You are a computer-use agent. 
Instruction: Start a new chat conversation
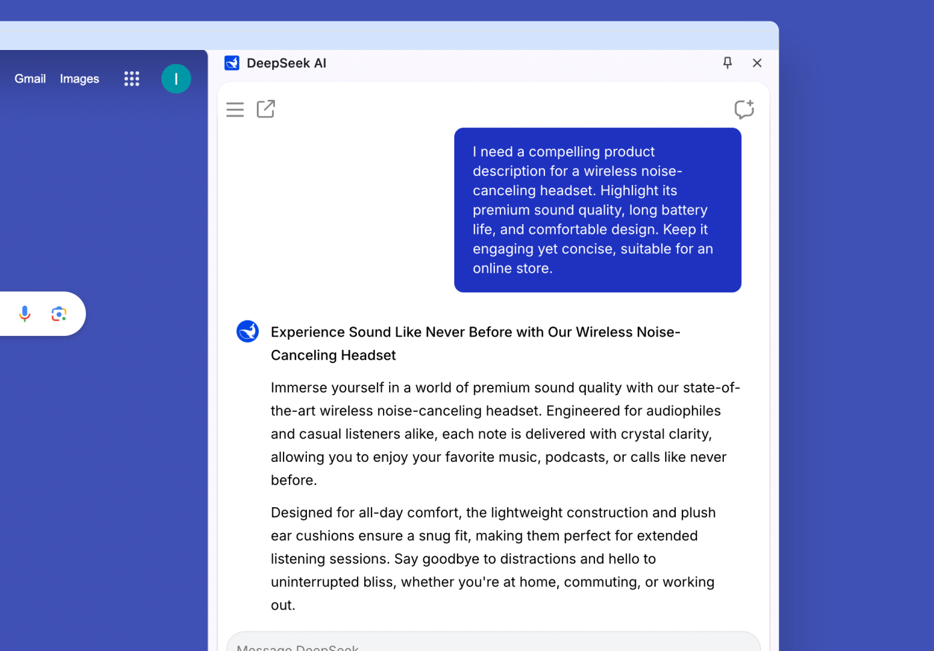[x=744, y=109]
